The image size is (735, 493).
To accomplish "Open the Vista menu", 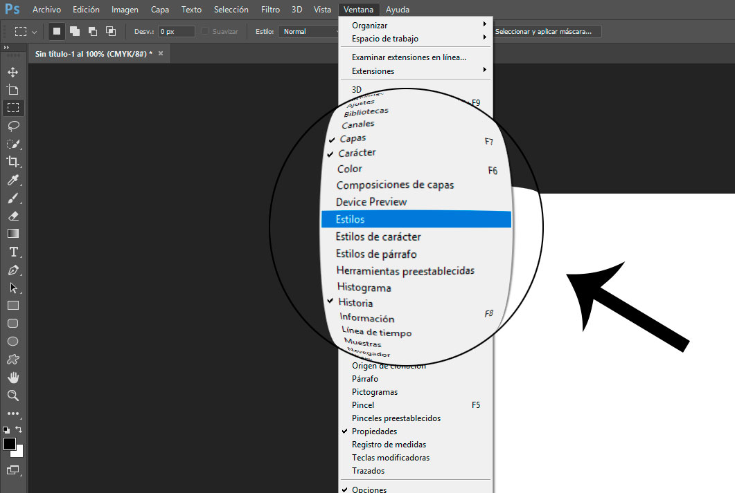I will click(322, 10).
